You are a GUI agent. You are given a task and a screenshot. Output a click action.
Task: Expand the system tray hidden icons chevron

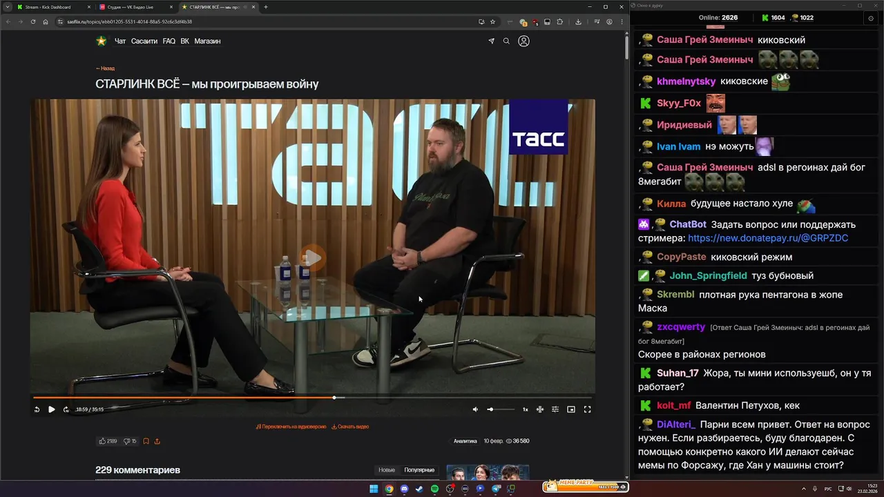[x=804, y=489]
